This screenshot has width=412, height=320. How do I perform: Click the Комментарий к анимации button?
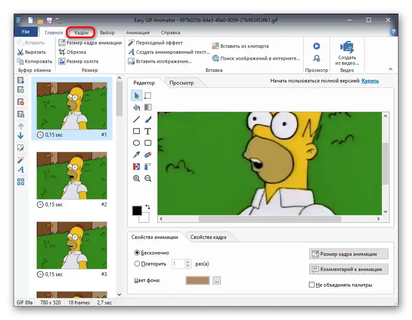[348, 269]
